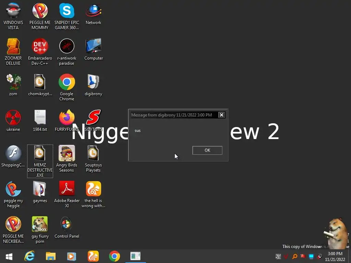Select the digibrony user folder icon
Viewport: 351px width, 263px height.
(x=93, y=85)
